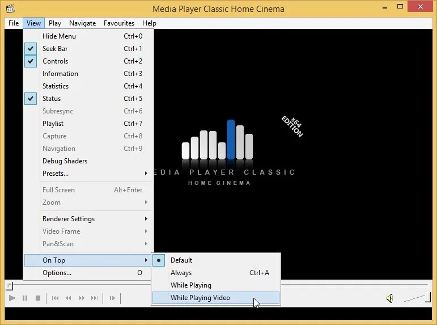Open the File menu
437x325 pixels.
click(x=14, y=23)
